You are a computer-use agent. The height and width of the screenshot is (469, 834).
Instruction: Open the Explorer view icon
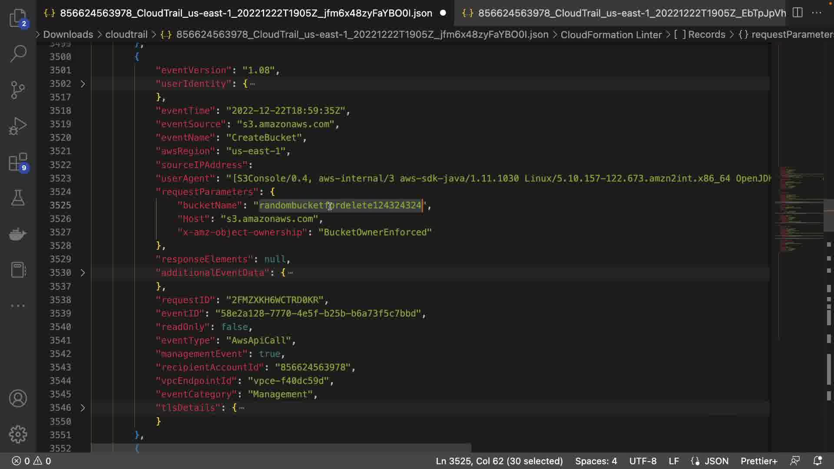click(x=18, y=18)
